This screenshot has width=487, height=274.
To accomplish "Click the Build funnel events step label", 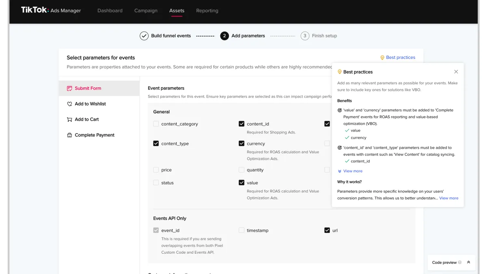I will tap(171, 36).
